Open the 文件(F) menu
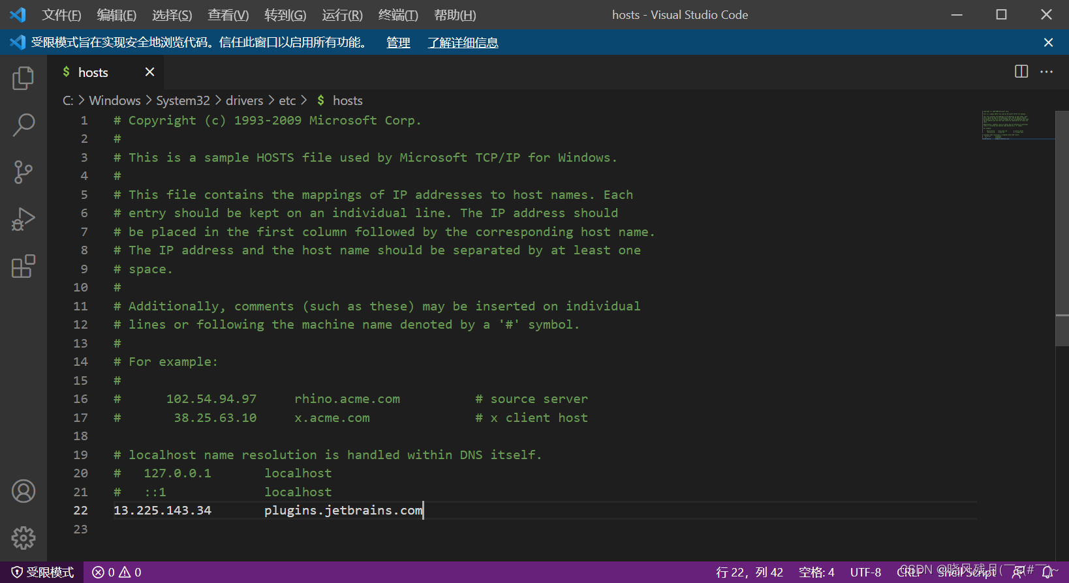Screen dimensions: 1069x583 point(61,15)
